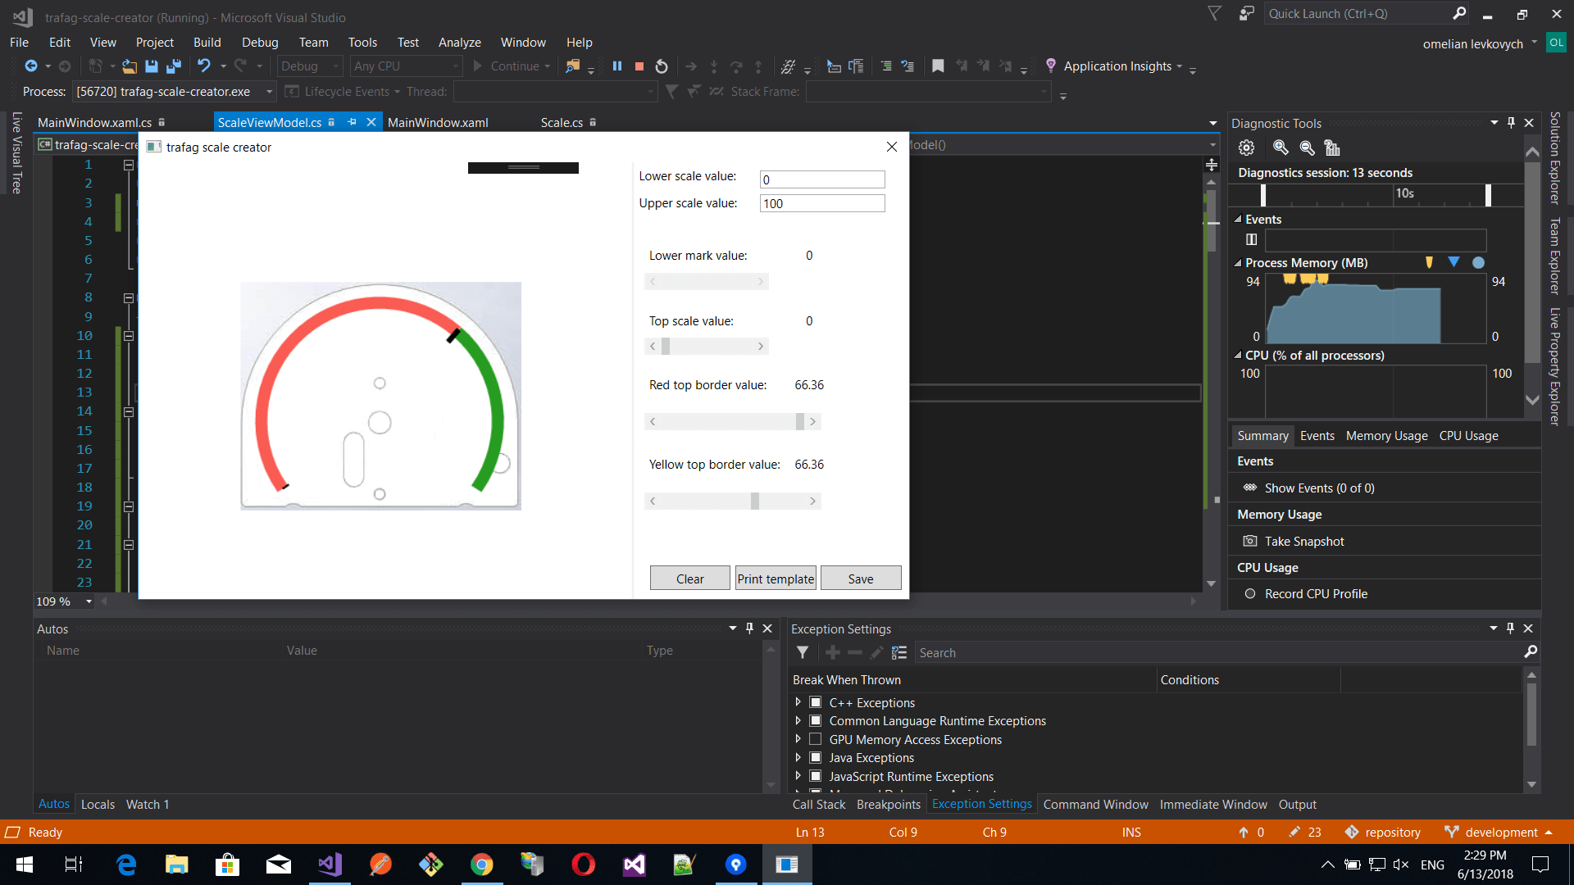Toggle the Java Exceptions checkbox
1574x885 pixels.
[x=816, y=757]
